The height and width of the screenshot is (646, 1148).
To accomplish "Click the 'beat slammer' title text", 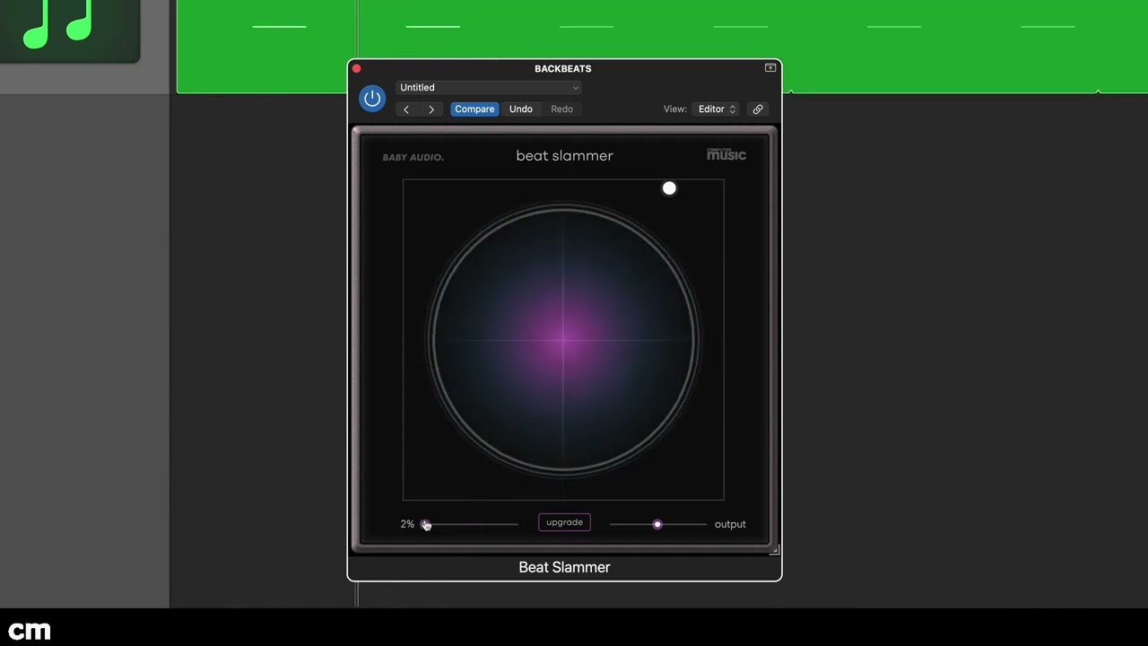I will (564, 155).
